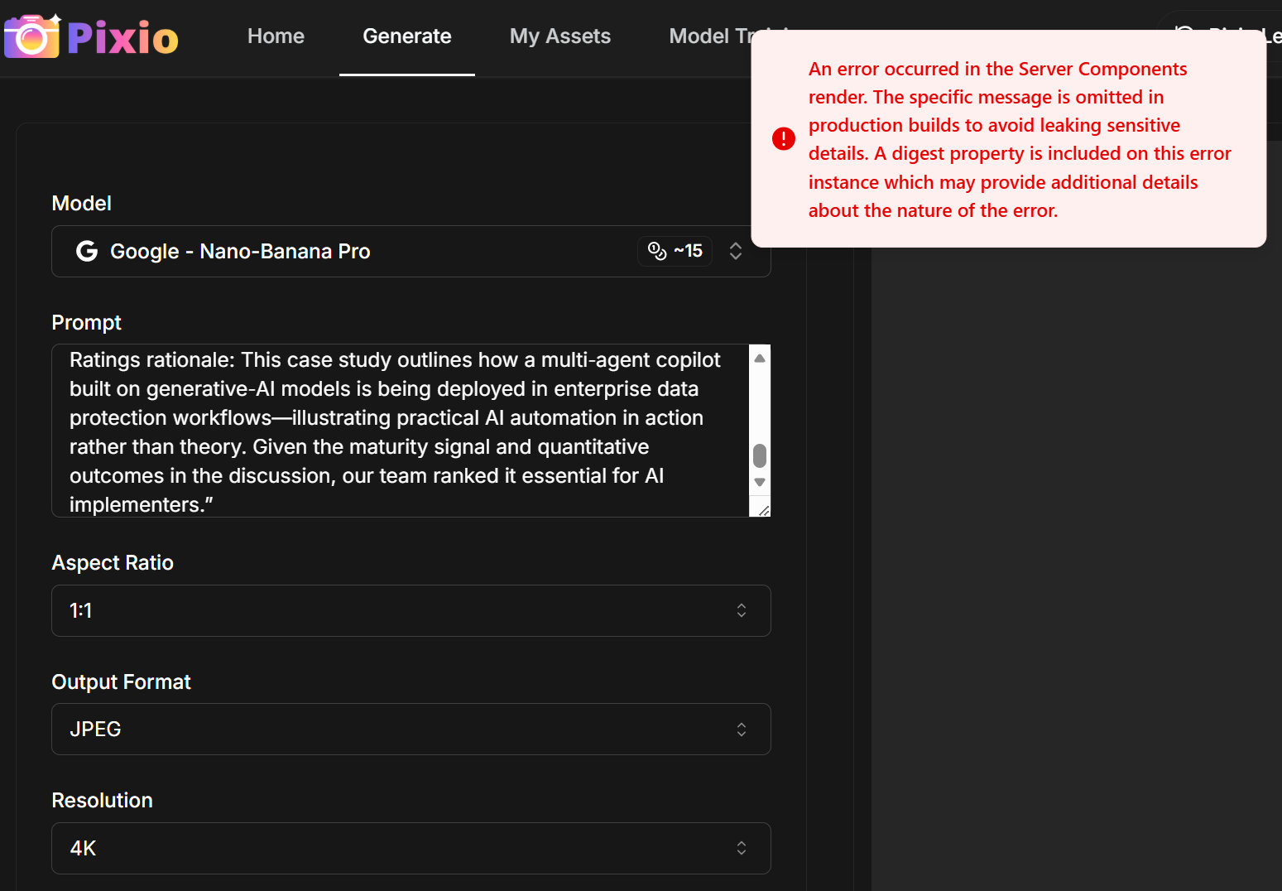Image resolution: width=1282 pixels, height=891 pixels.
Task: Click the red error exclamation icon
Action: (784, 138)
